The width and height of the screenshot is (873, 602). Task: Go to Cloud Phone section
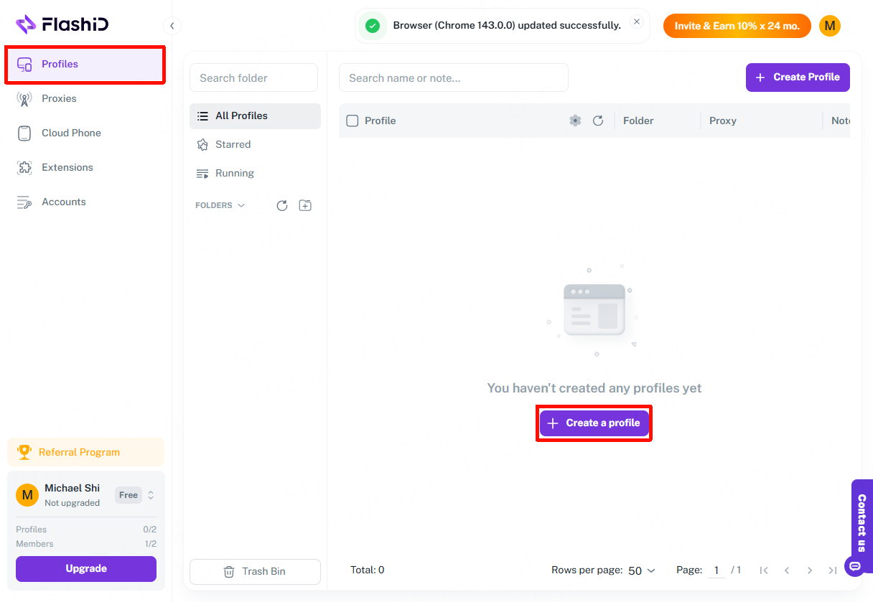(71, 133)
